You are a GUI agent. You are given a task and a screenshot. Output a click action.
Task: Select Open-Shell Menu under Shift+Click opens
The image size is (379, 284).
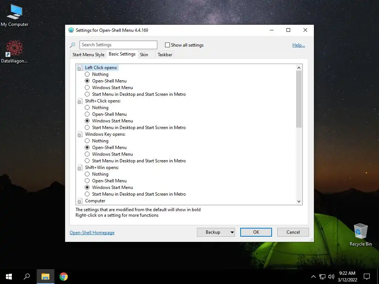pyautogui.click(x=87, y=114)
